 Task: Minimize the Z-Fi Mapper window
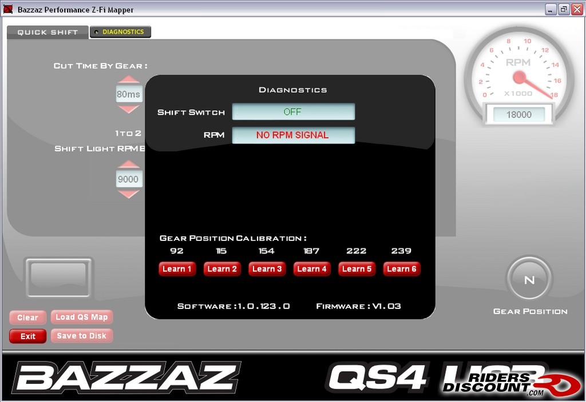tap(550, 10)
